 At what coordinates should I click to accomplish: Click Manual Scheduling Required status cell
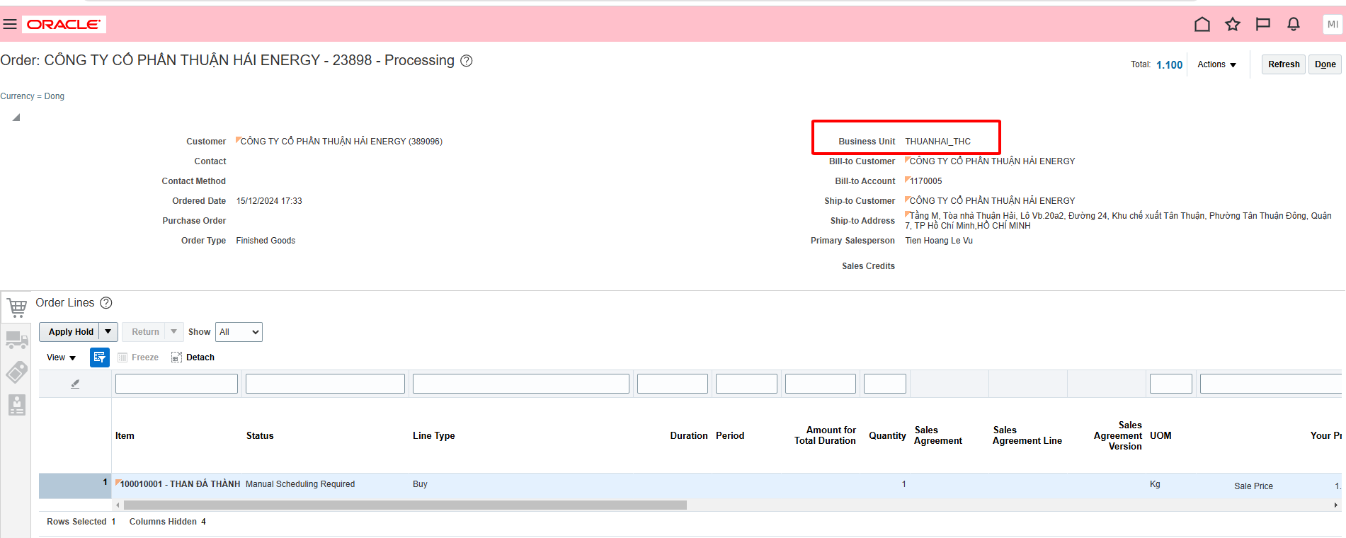click(300, 484)
